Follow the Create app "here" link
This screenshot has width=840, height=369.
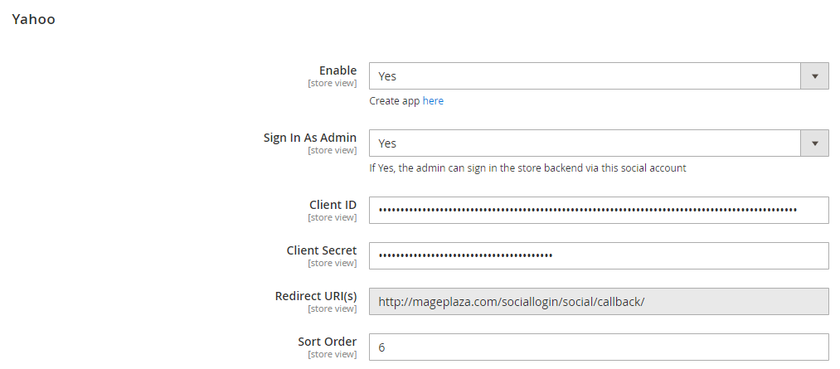[x=433, y=101]
